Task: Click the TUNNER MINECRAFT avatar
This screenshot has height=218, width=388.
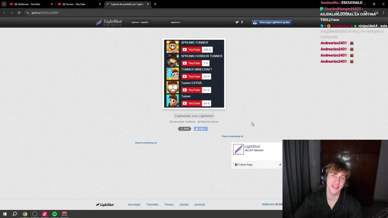Action: click(x=172, y=74)
